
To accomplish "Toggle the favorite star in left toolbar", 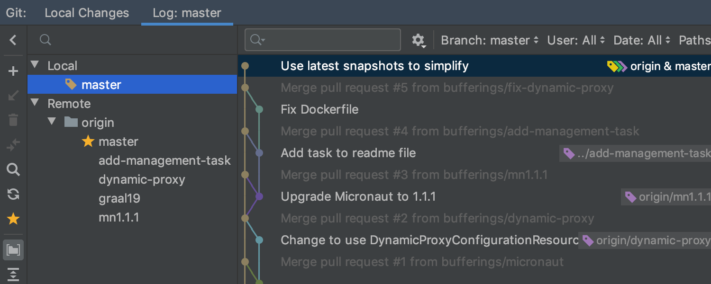I will [13, 219].
